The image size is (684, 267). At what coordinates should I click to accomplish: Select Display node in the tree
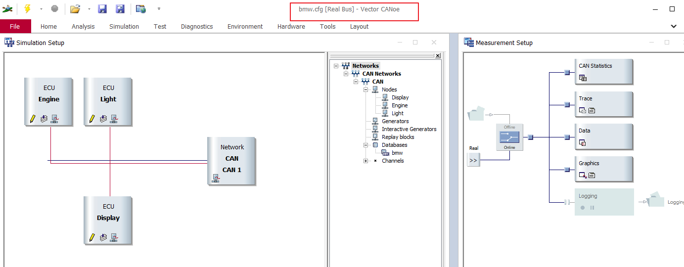coord(400,97)
